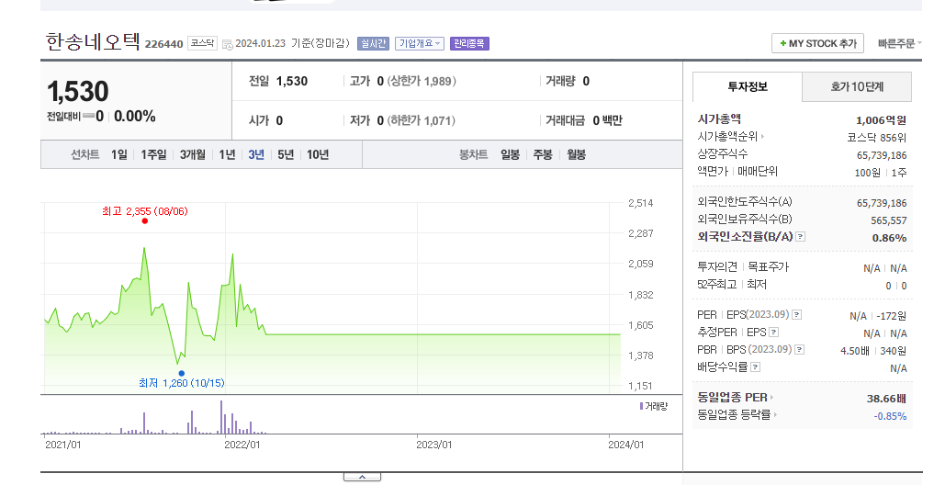Screen dimensions: 945x485
Task: Click the 상한가 1,989 value
Action: (x=422, y=82)
